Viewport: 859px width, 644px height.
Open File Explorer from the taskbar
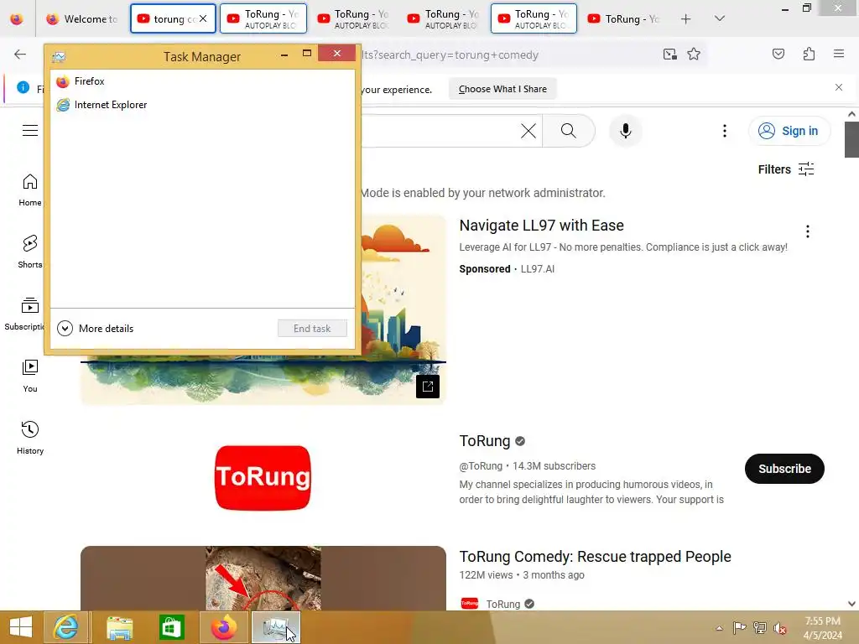[119, 627]
